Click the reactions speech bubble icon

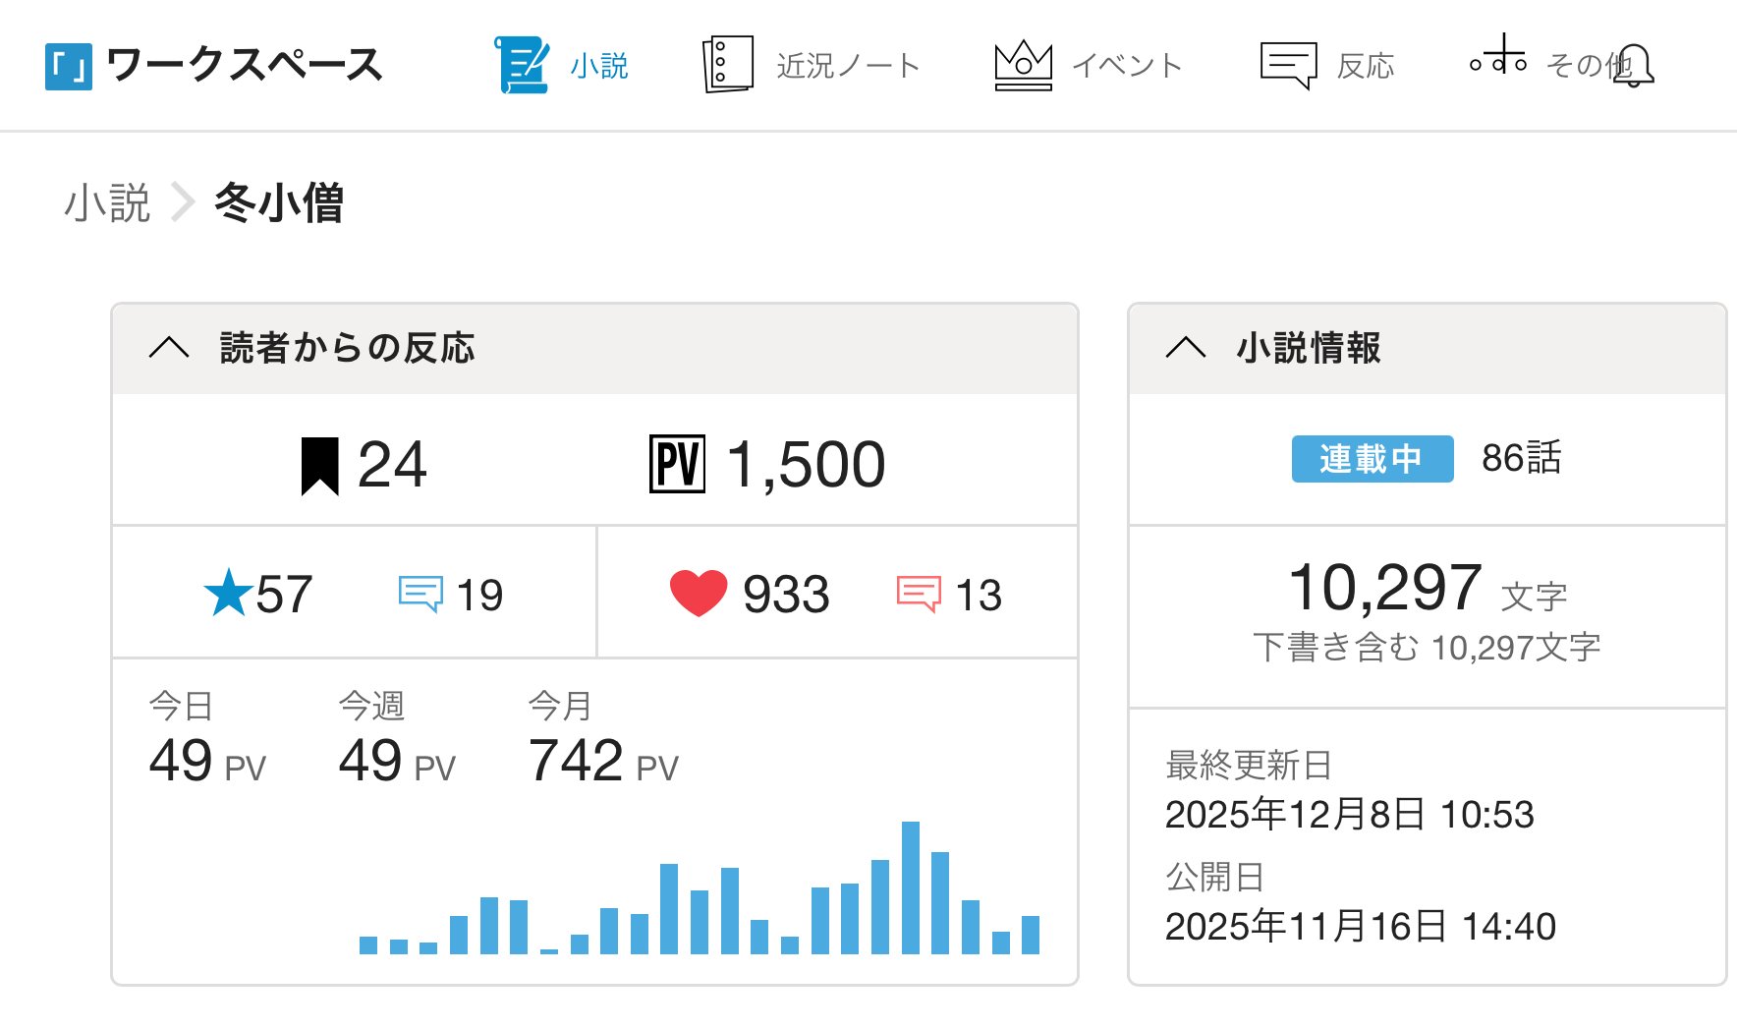(x=1288, y=65)
